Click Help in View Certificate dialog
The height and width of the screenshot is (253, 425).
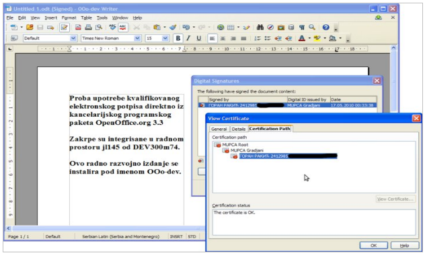[404, 246]
